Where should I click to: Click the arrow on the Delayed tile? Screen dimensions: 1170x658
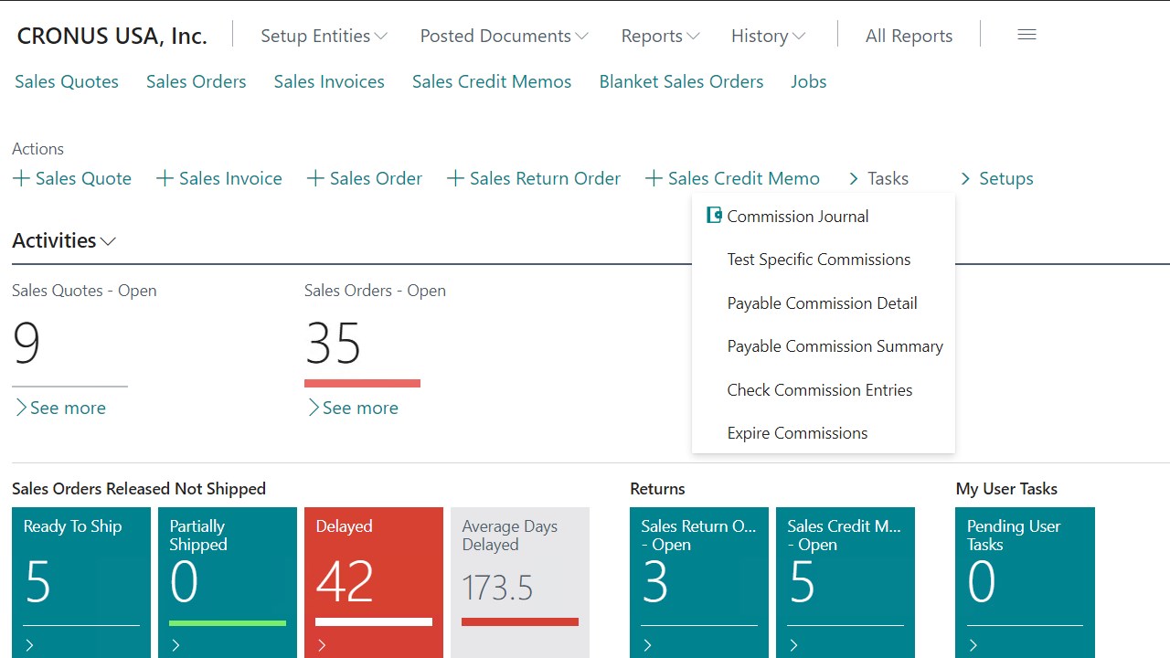(322, 645)
